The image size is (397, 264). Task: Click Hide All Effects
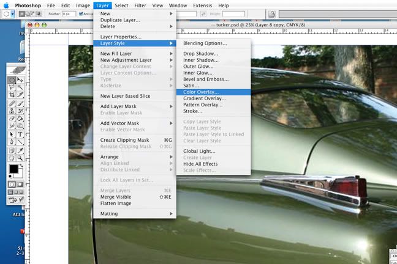213,164
